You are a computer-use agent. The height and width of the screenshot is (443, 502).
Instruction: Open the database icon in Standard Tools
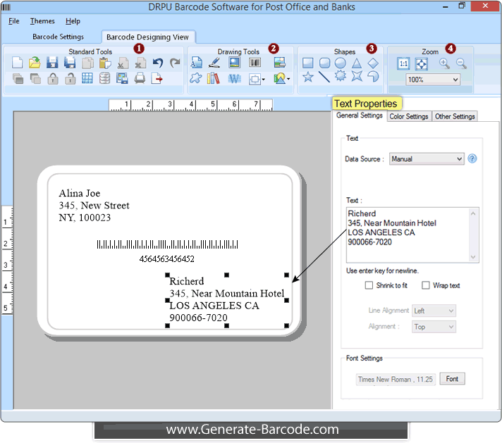pyautogui.click(x=104, y=78)
